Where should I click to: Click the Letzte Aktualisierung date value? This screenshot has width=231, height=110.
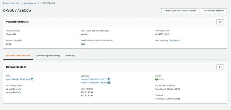167,89
